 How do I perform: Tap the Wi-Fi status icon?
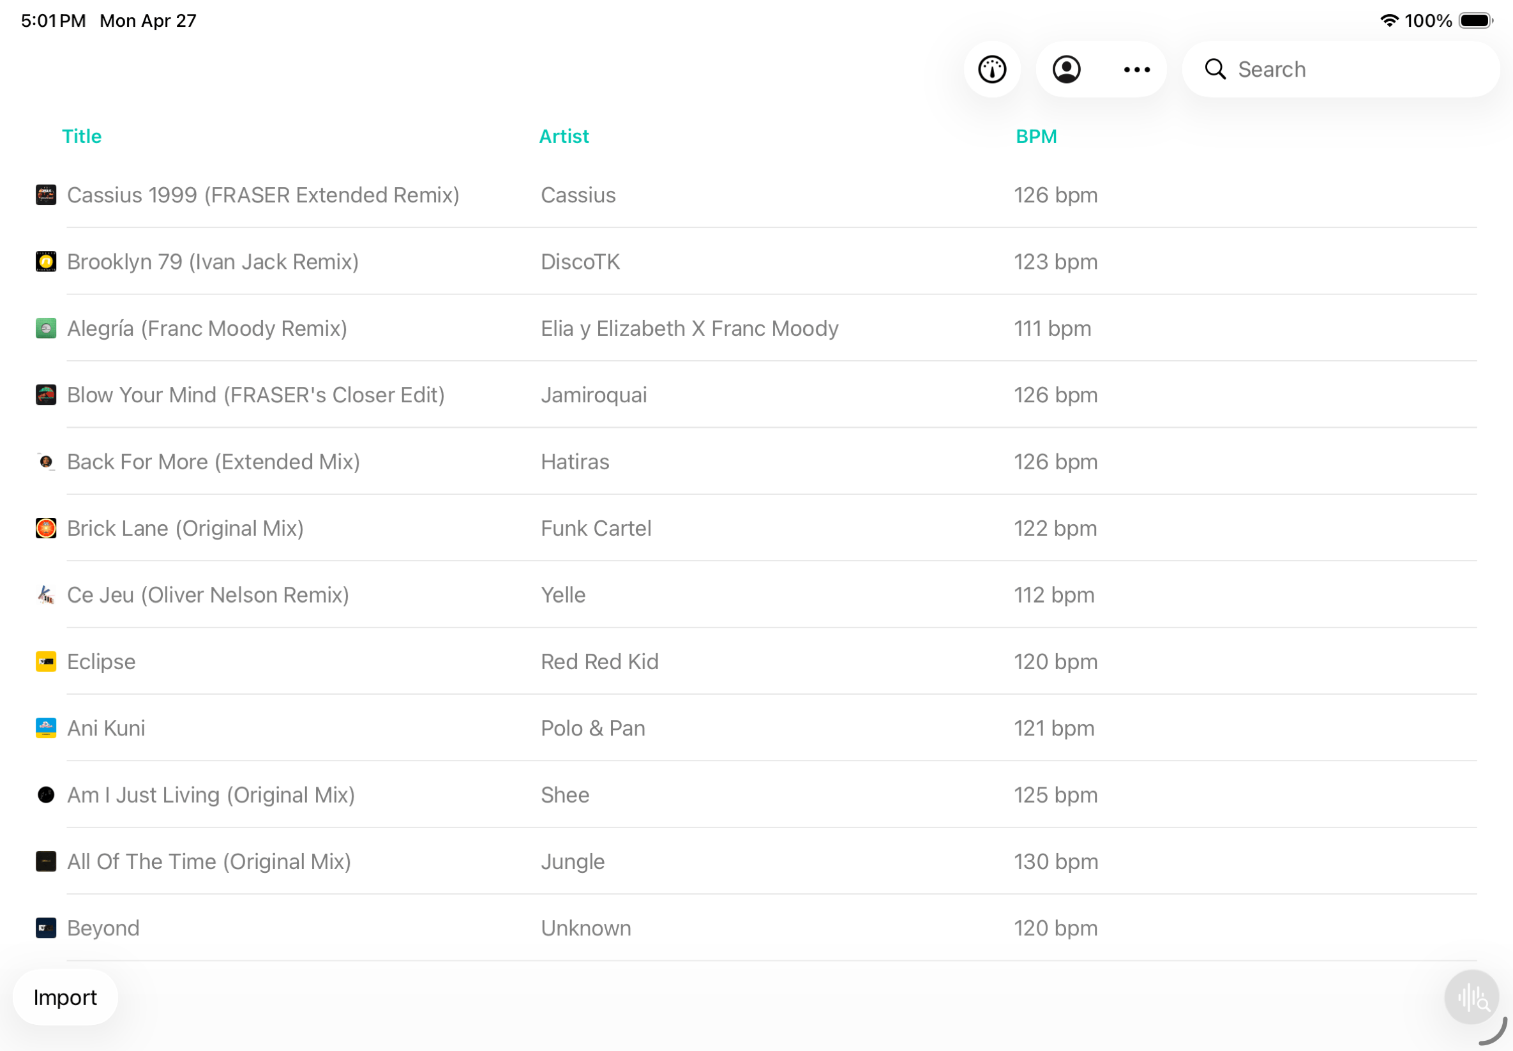[1389, 20]
